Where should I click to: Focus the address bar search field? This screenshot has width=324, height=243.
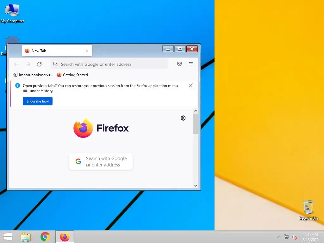pos(109,64)
